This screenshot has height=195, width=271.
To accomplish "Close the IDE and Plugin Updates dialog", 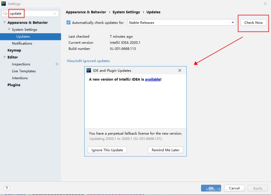I will (x=180, y=70).
